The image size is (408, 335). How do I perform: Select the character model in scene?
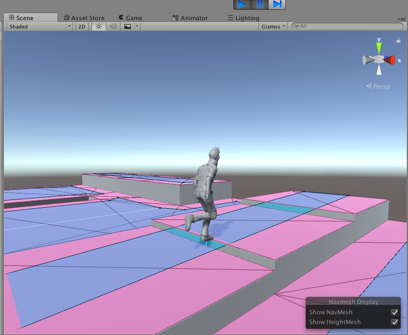click(205, 195)
